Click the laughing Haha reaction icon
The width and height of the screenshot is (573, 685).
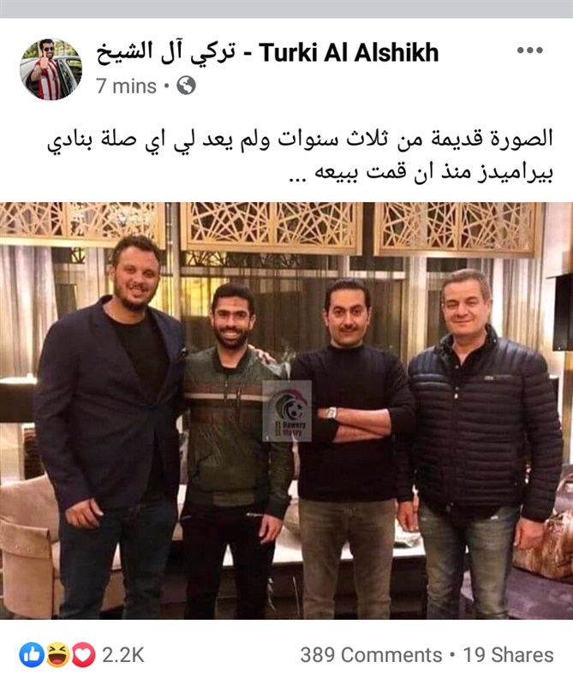(x=57, y=655)
